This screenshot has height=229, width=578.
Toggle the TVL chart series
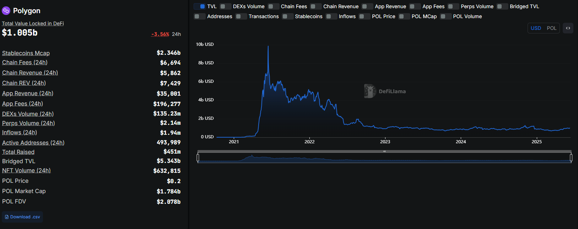(200, 6)
